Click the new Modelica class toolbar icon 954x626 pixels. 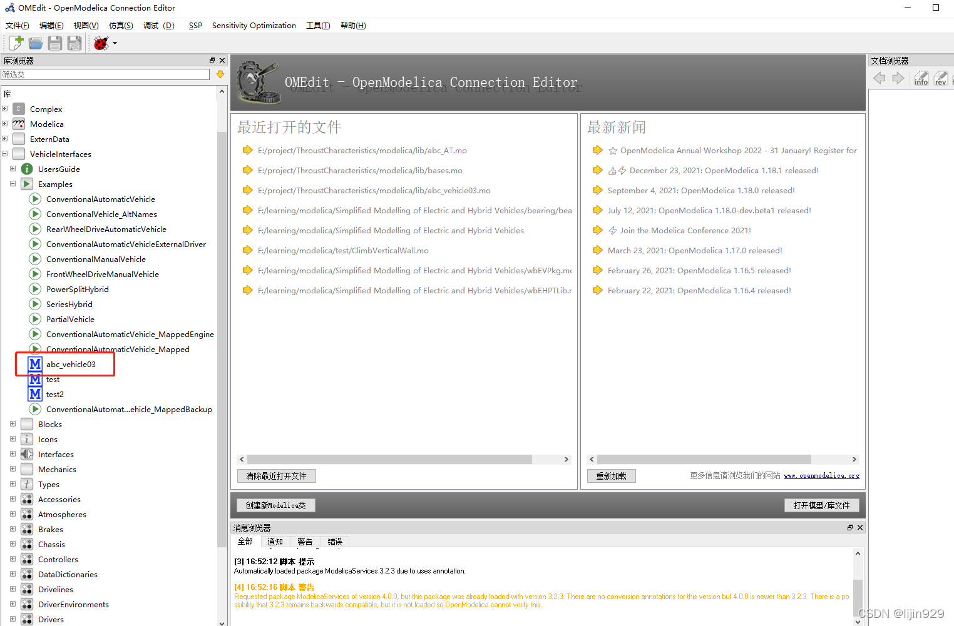(x=14, y=43)
